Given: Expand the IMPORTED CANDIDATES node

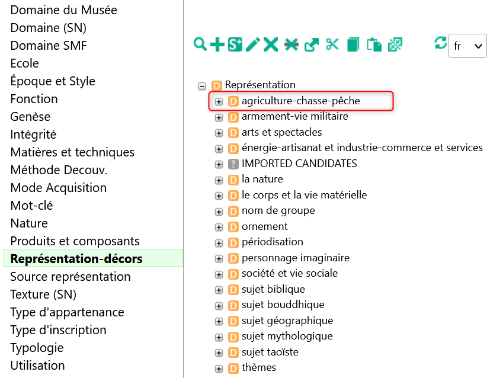Looking at the screenshot, I should (219, 164).
